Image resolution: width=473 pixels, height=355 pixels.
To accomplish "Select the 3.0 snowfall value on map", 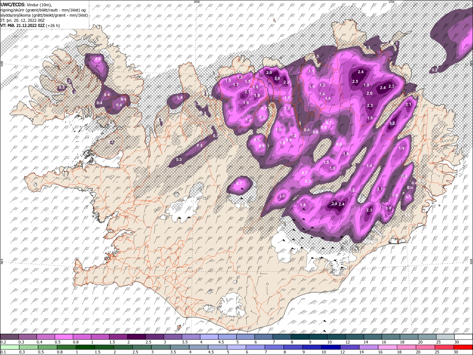I will [x=277, y=78].
